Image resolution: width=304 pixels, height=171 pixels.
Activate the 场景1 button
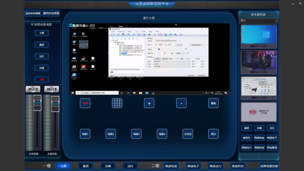[x=85, y=134]
